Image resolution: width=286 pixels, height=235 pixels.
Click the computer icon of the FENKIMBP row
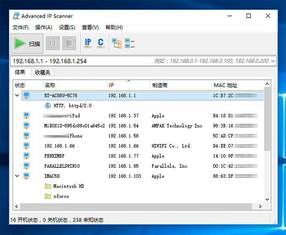tap(26, 156)
